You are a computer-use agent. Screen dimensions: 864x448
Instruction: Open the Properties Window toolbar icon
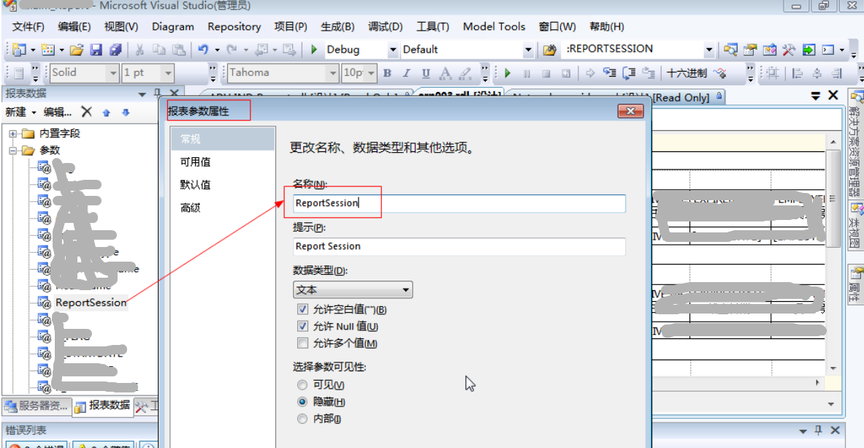749,50
